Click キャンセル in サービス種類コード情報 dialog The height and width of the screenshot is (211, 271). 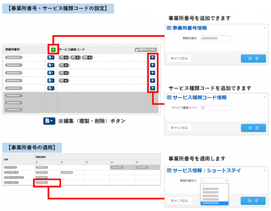tap(179, 128)
